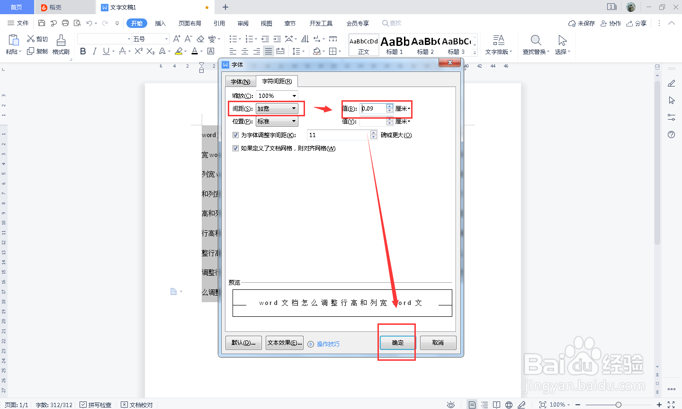Click the 确定 button to confirm
The width and height of the screenshot is (682, 409).
tap(396, 342)
